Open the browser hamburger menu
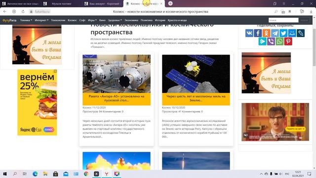This screenshot has width=316, height=178. tap(284, 3)
